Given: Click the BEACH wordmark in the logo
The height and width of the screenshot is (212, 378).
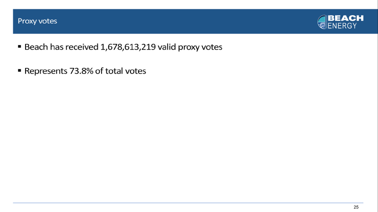Looking at the screenshot, I should (x=345, y=18).
